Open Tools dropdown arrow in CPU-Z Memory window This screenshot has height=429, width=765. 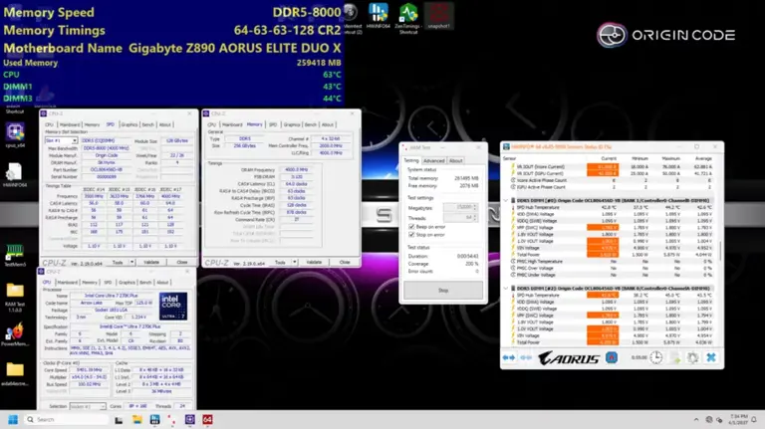295,262
